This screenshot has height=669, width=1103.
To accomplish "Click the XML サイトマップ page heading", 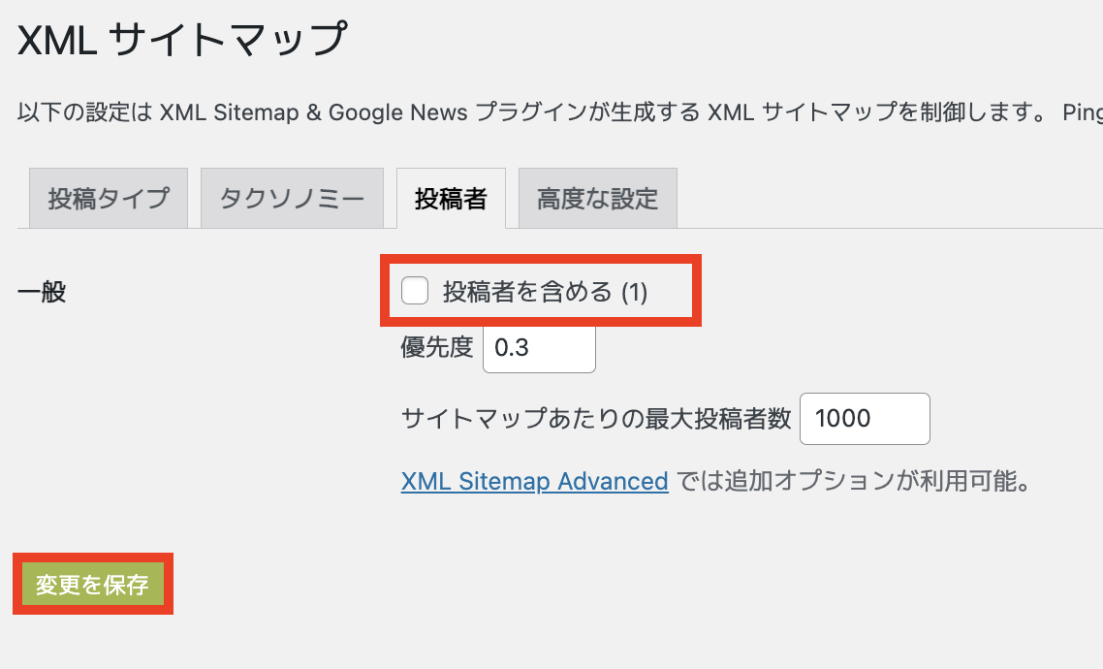I will pyautogui.click(x=182, y=40).
